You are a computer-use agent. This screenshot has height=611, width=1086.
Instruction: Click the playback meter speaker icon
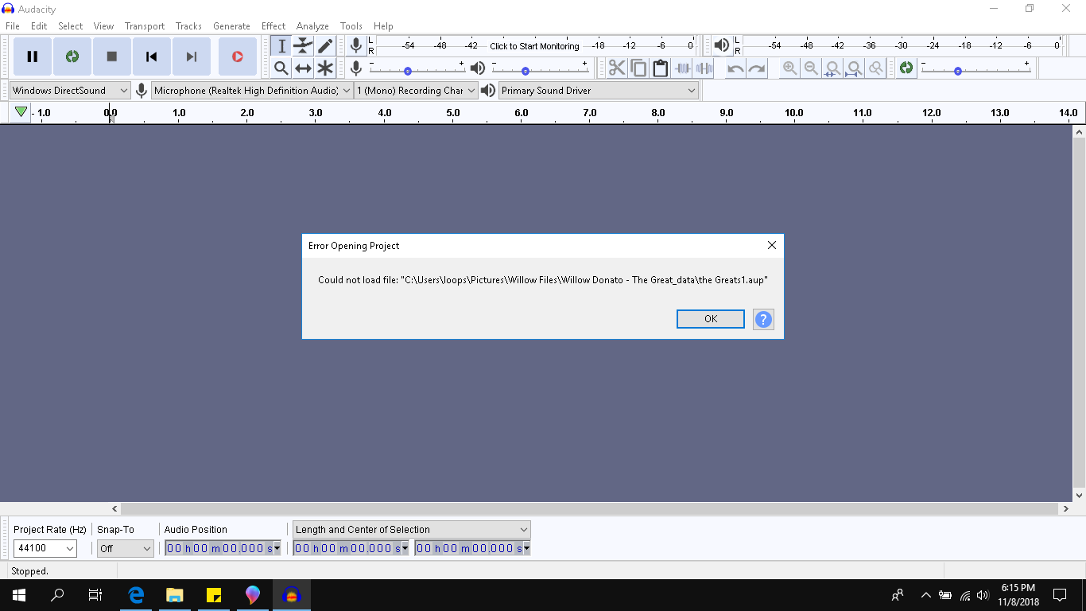coord(721,45)
